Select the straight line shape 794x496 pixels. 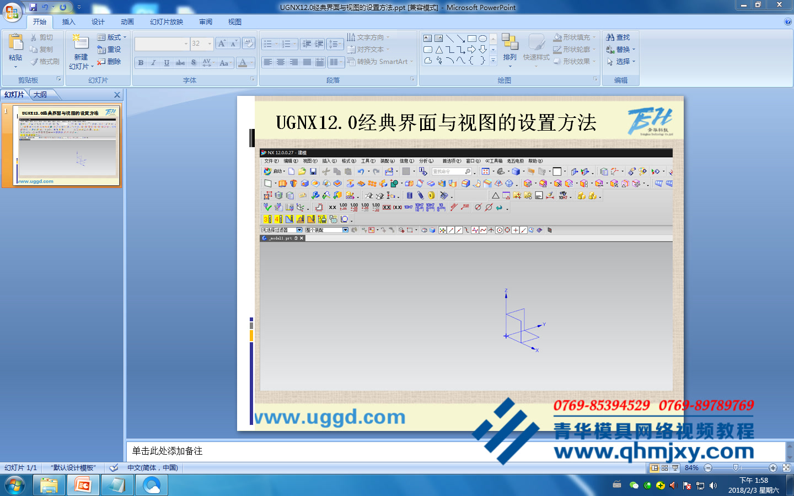tap(450, 39)
